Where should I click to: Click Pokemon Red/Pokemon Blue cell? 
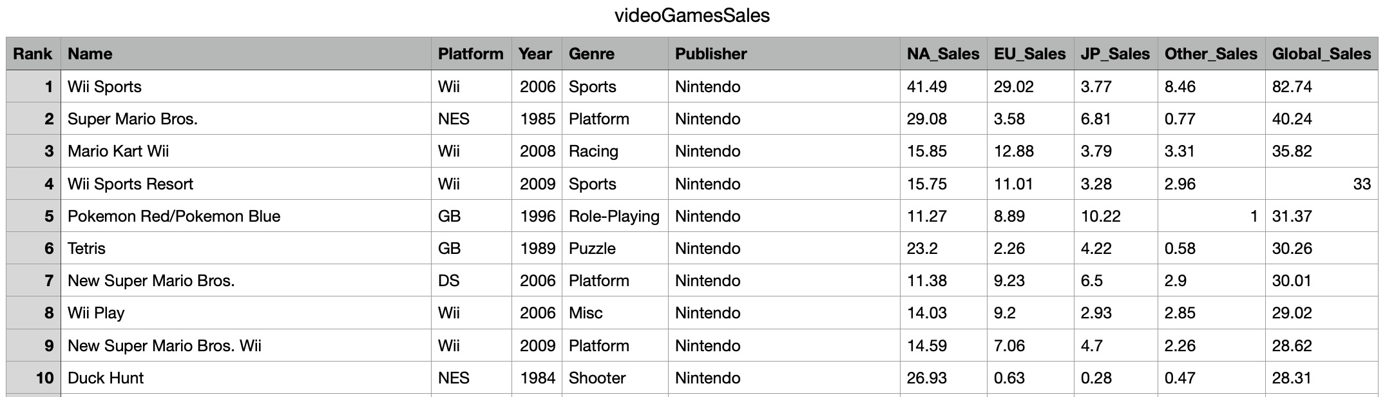pos(245,216)
